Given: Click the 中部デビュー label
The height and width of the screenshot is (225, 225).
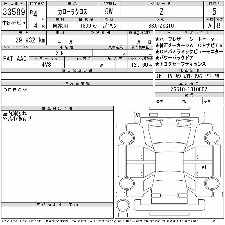Looking at the screenshot, I should tap(14, 23).
